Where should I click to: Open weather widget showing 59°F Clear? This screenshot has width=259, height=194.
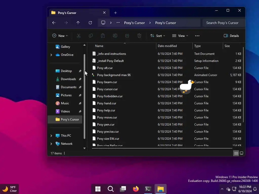point(10,189)
